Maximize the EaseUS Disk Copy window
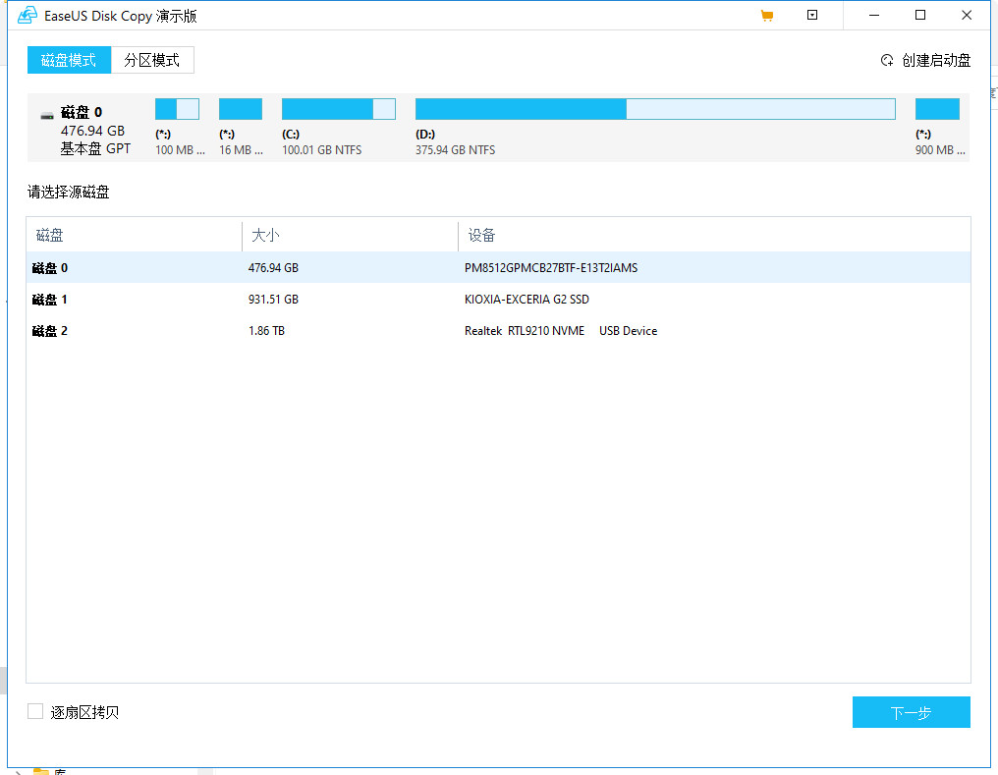 tap(919, 15)
